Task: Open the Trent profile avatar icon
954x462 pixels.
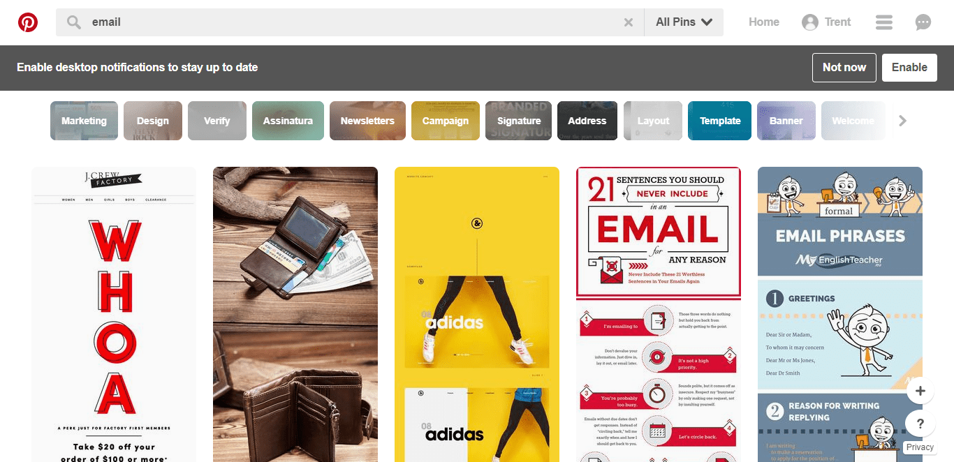Action: click(810, 22)
